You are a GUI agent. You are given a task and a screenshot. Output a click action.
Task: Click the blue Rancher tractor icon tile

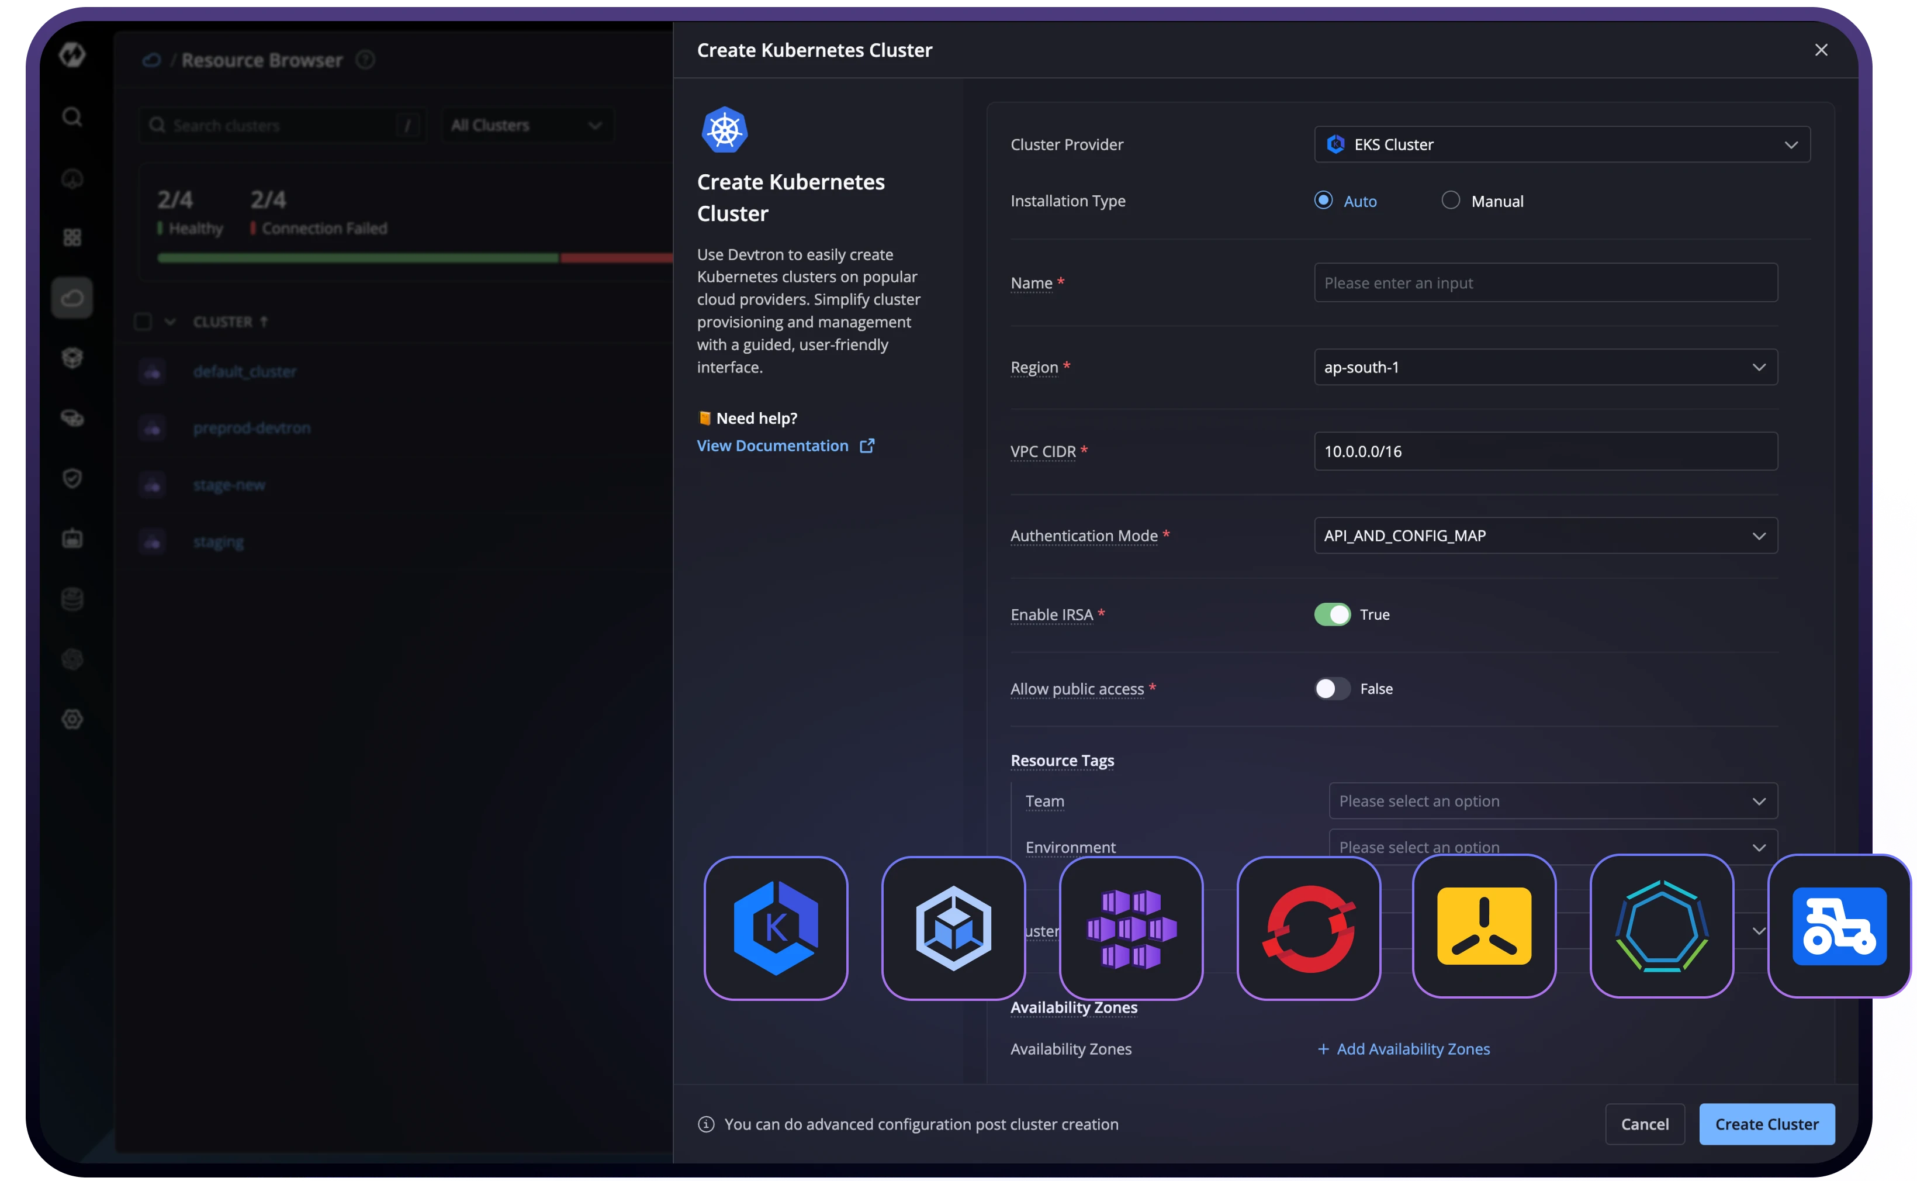tap(1839, 926)
